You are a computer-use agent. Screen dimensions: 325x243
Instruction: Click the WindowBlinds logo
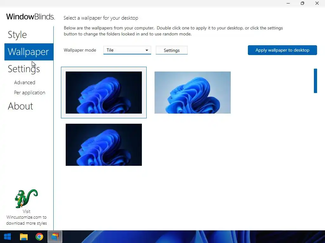pyautogui.click(x=30, y=16)
